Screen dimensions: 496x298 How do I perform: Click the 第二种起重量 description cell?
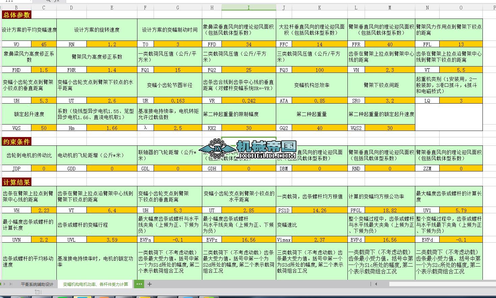[312, 114]
